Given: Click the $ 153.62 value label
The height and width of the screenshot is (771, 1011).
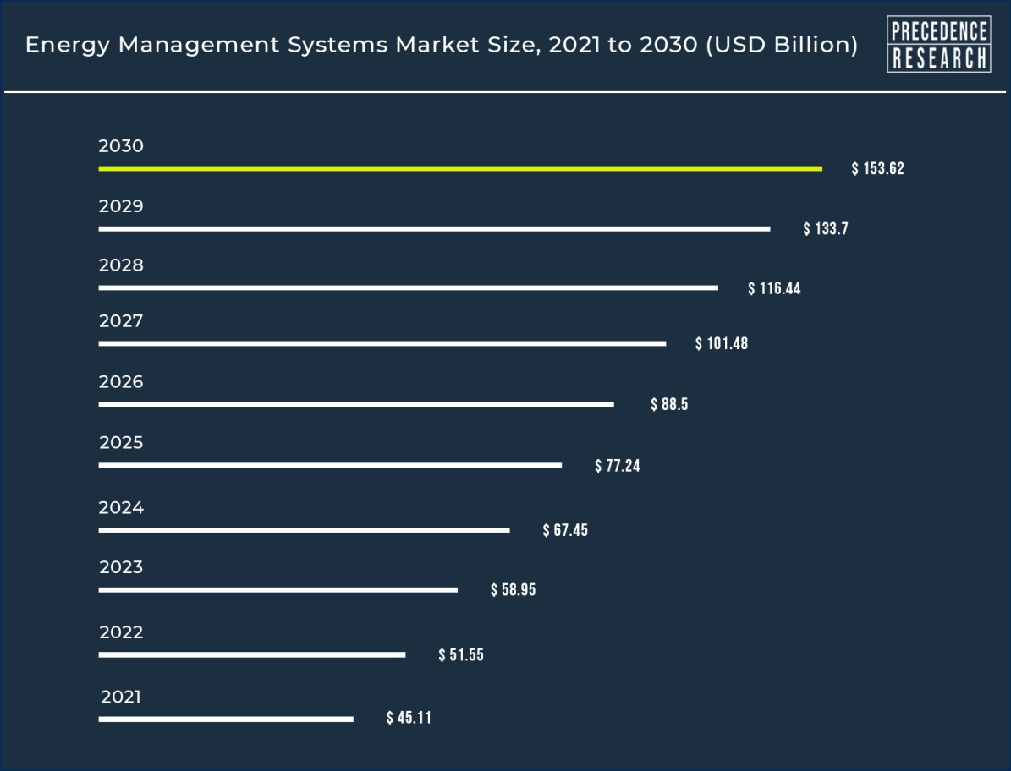Looking at the screenshot, I should click(877, 169).
